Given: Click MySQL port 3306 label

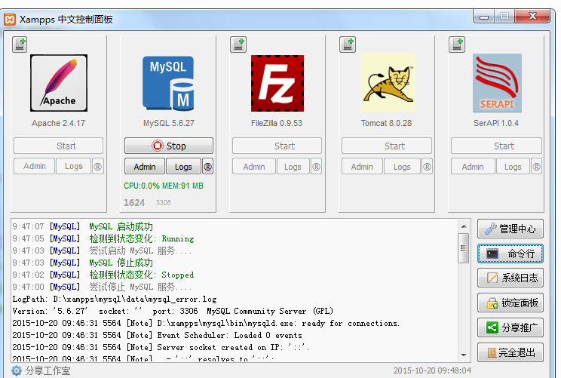Looking at the screenshot, I should coord(164,203).
